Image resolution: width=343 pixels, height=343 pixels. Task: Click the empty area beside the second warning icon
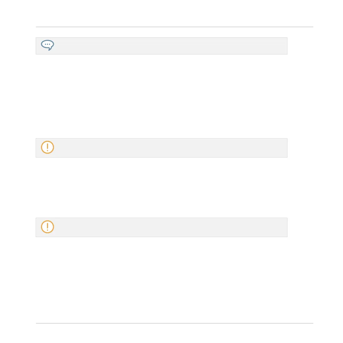[x=170, y=227]
